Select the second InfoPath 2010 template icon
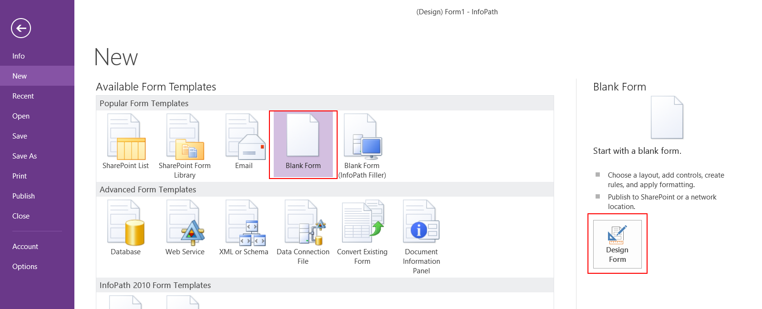 (x=183, y=302)
